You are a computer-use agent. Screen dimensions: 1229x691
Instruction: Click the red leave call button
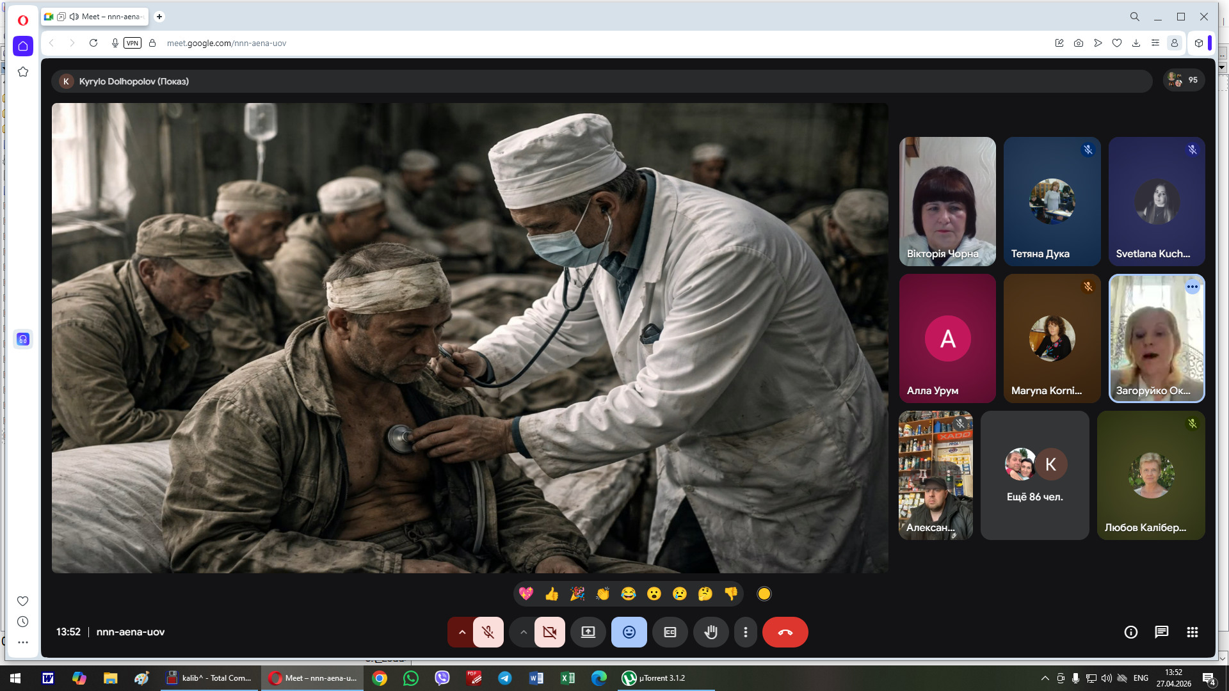coord(785,632)
